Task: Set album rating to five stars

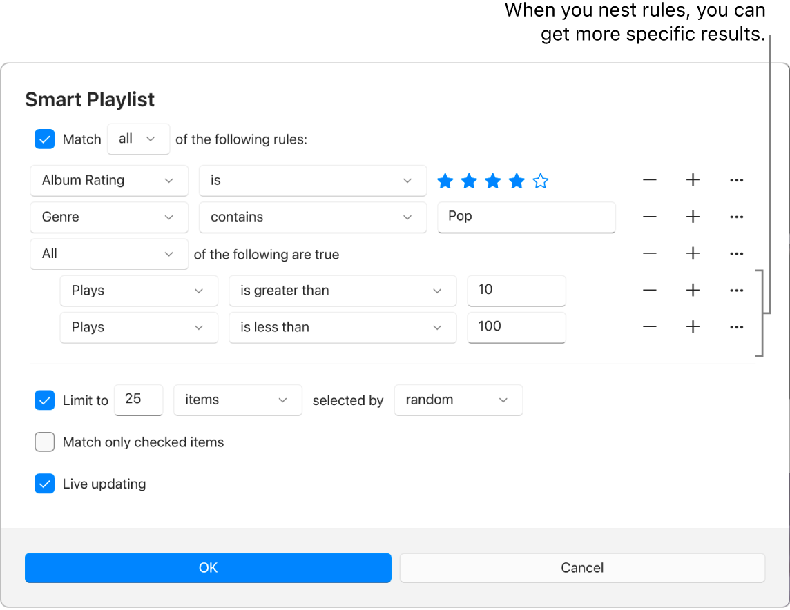Action: point(541,181)
